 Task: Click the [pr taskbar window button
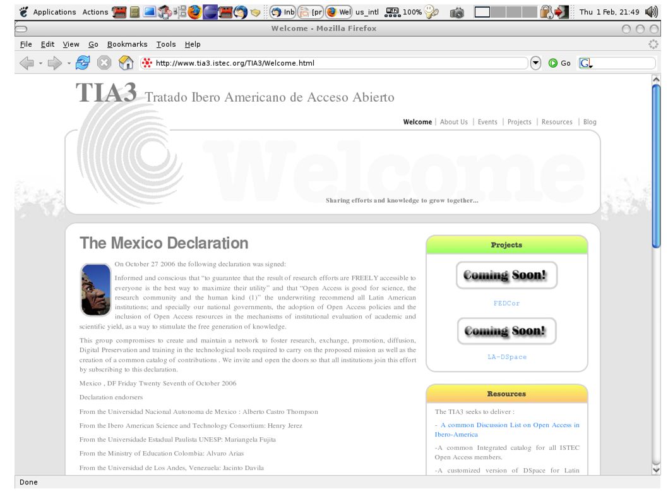point(311,12)
